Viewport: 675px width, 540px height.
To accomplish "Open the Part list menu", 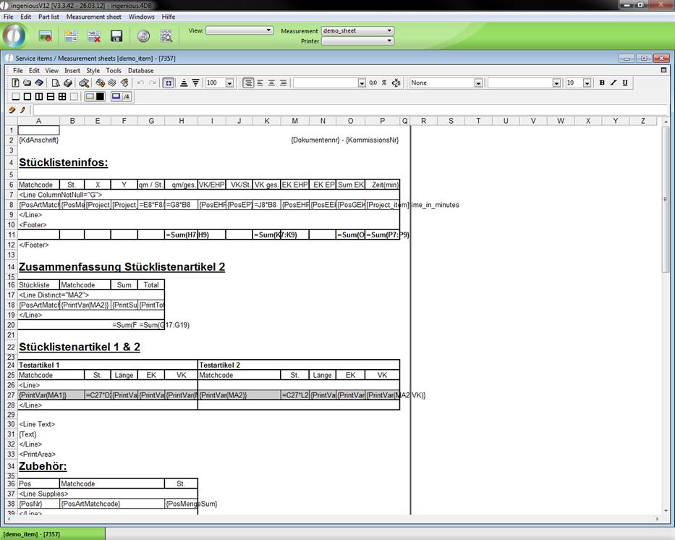I will point(48,17).
